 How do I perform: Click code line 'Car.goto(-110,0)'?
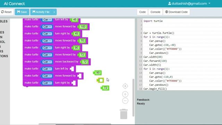(161, 77)
